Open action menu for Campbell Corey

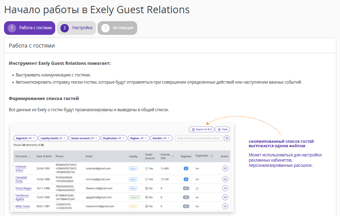pos(225,179)
